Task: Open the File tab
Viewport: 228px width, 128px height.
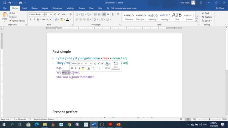Action: (5, 8)
